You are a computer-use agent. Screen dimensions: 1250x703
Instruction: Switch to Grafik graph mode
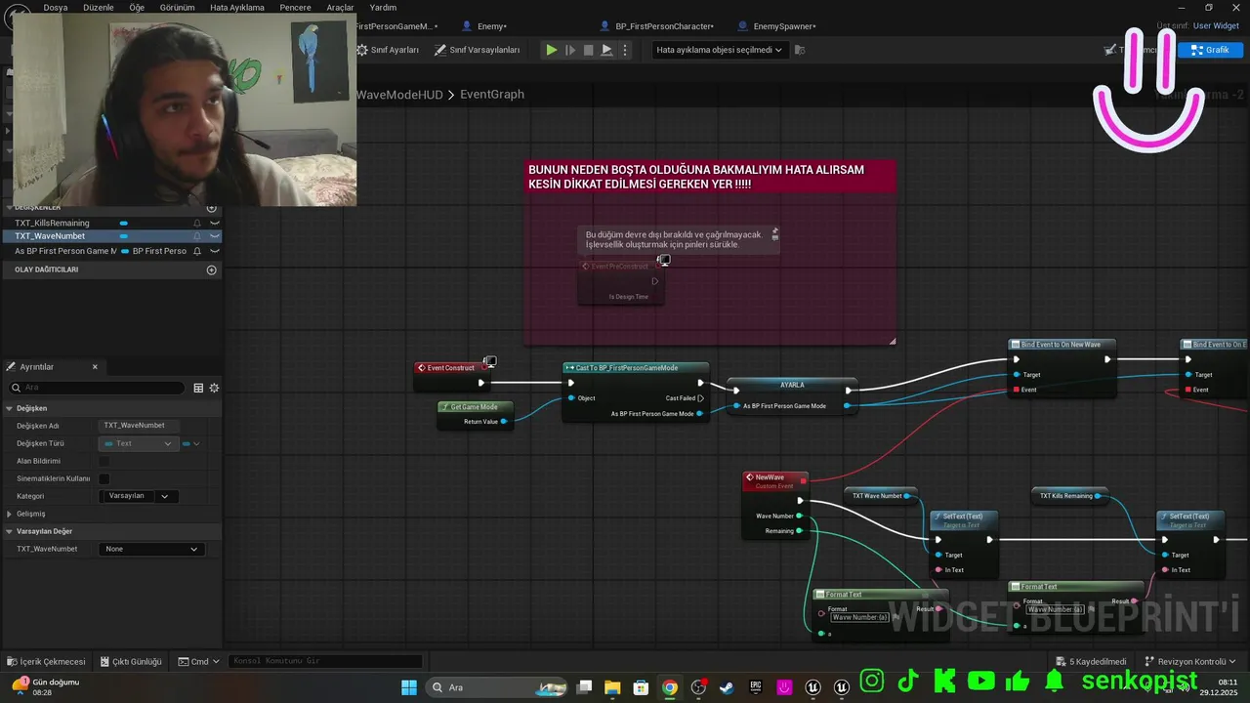coord(1211,50)
